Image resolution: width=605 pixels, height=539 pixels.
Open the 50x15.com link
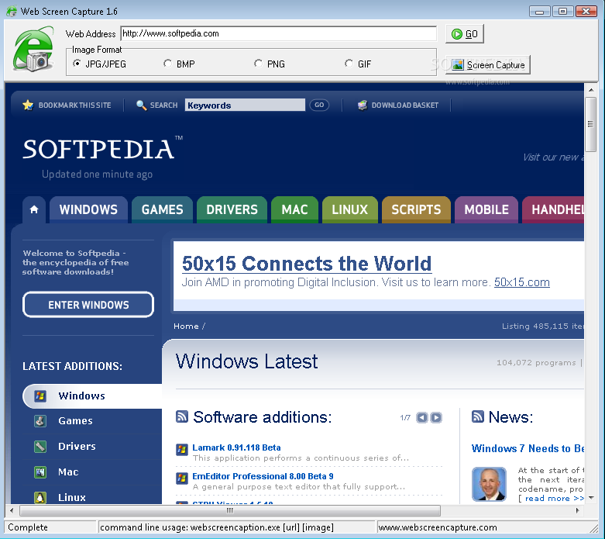tap(522, 282)
